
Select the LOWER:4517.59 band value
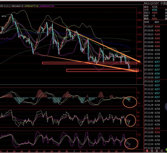[x=47, y=6]
